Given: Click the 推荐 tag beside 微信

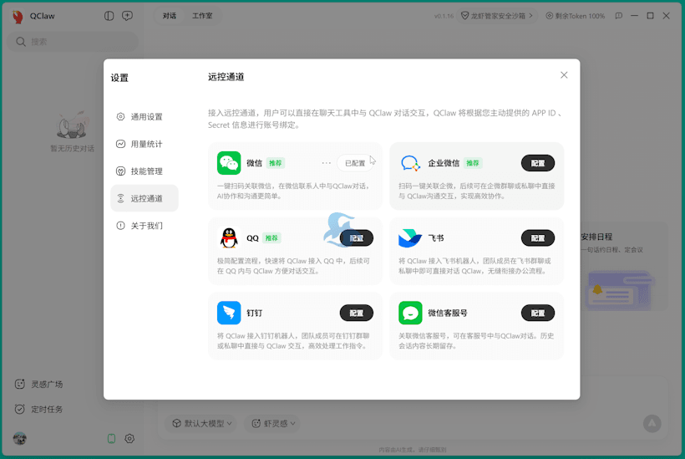Looking at the screenshot, I should tap(275, 163).
